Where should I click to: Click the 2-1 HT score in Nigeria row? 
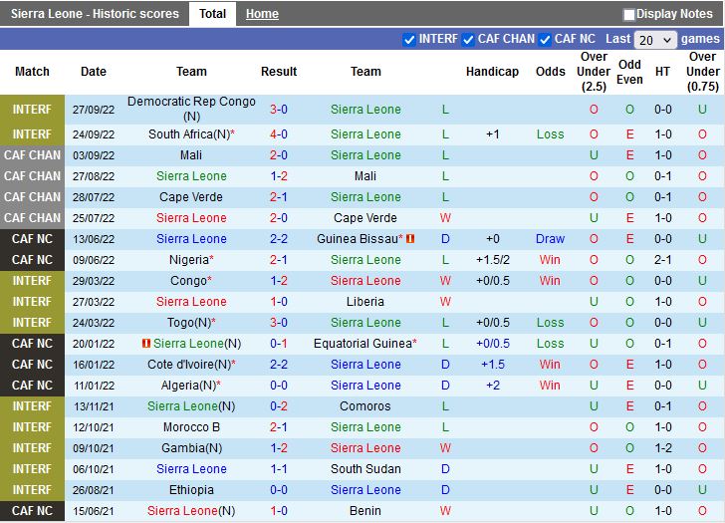[x=662, y=260]
